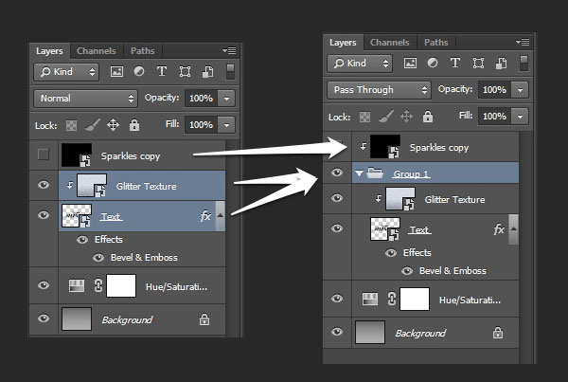Click smart object filter in left panel
Viewport: 568px width, 382px height.
[207, 71]
